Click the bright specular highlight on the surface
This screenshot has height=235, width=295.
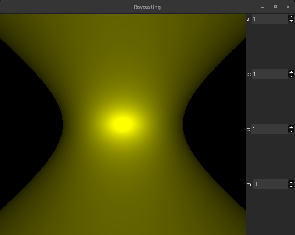pos(122,124)
